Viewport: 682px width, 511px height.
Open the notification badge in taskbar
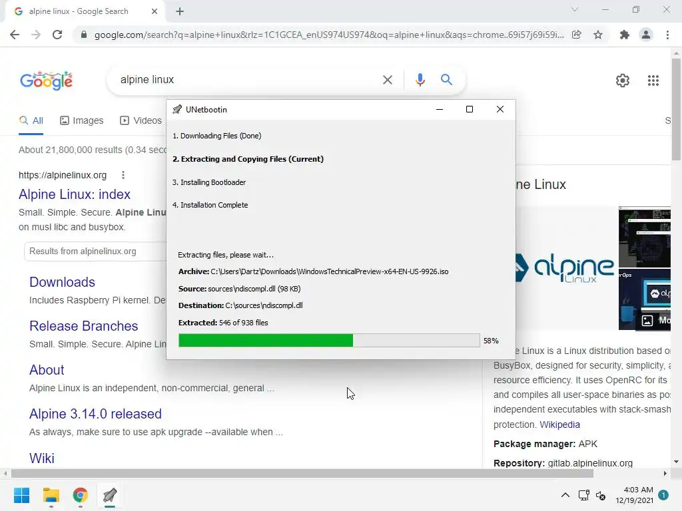663,495
